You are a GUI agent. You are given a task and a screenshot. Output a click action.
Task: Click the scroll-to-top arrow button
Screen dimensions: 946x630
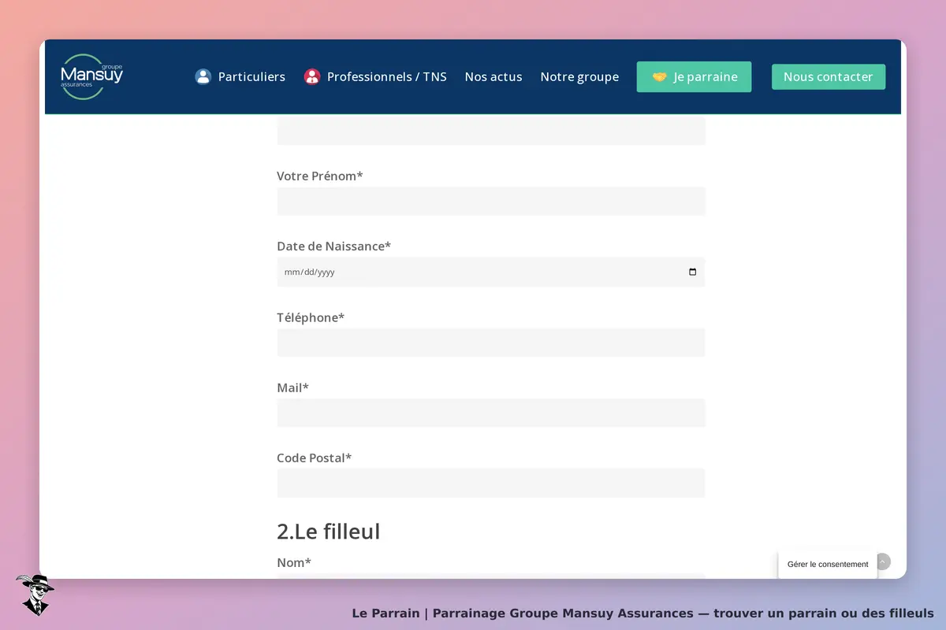pyautogui.click(x=883, y=561)
